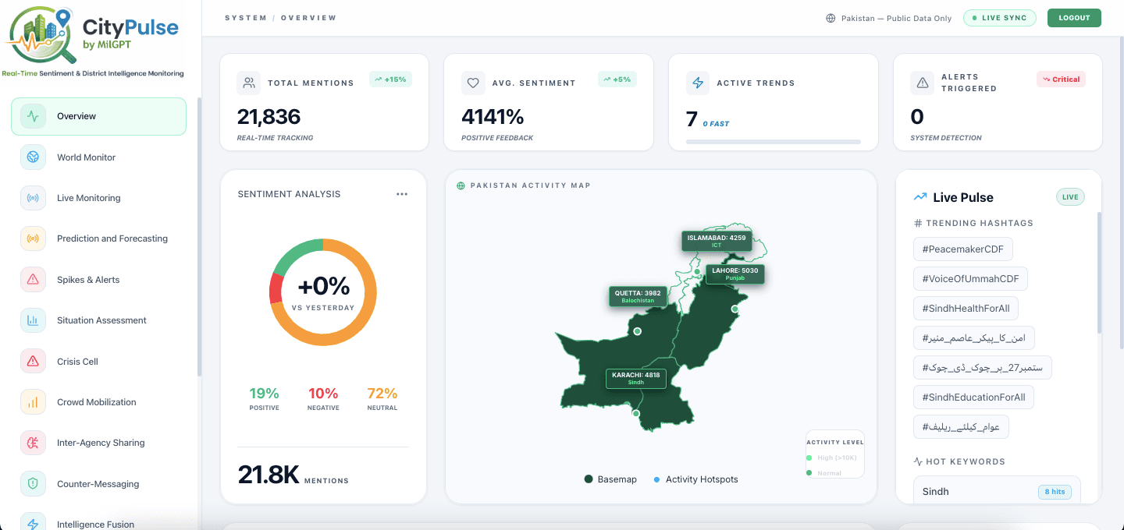The height and width of the screenshot is (530, 1124).
Task: Click the 19% POSITIVE value
Action: point(265,394)
